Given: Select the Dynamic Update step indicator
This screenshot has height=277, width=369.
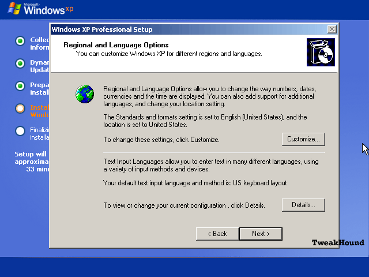Looking at the screenshot, I should (20, 63).
